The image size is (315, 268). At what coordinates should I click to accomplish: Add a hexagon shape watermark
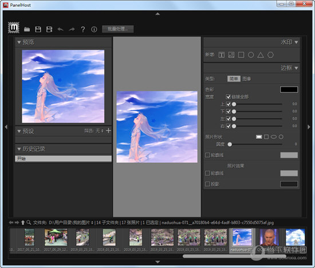pos(270,55)
